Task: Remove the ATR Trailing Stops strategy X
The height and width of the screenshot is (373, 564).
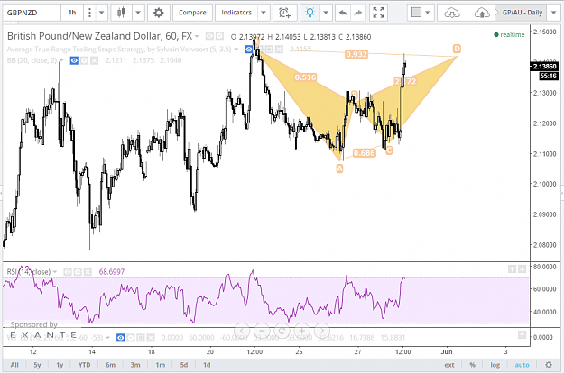Action: tap(279, 50)
